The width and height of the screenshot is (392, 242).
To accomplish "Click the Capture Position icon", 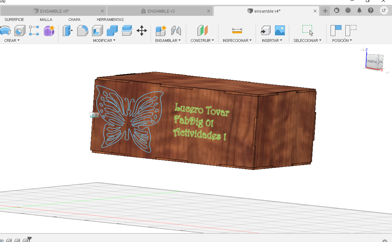I will (336, 31).
